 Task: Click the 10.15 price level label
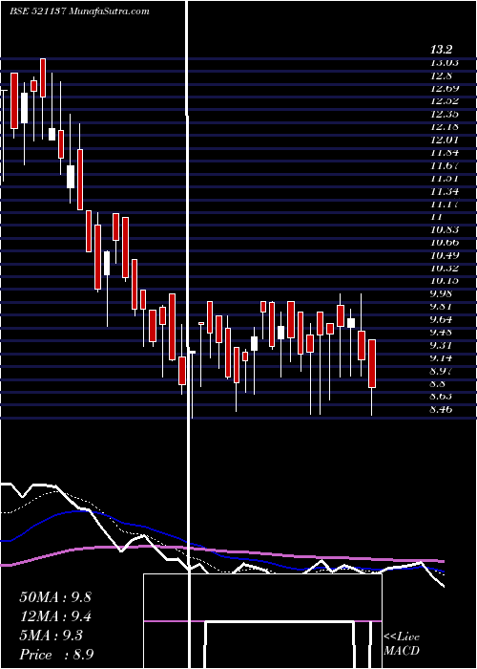click(x=445, y=281)
